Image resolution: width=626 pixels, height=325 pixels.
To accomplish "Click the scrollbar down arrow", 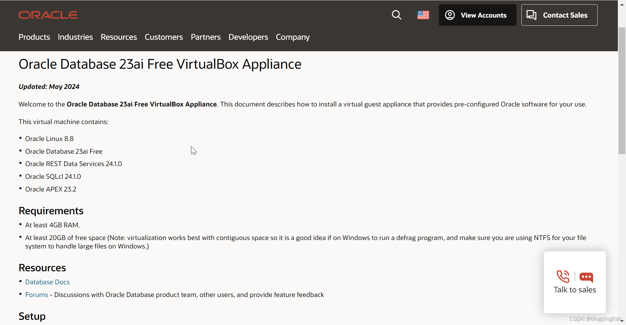I will coord(622,321).
